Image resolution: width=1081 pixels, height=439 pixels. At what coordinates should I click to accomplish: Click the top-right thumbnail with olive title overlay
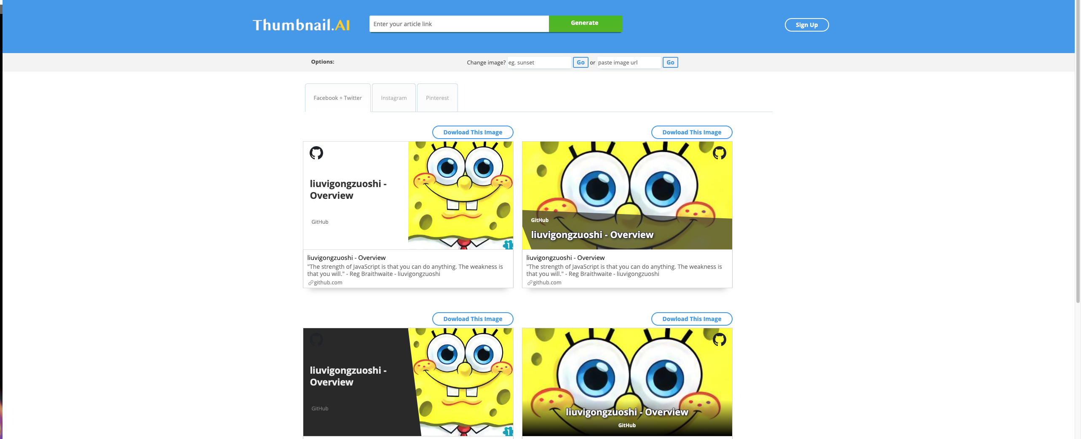click(627, 195)
